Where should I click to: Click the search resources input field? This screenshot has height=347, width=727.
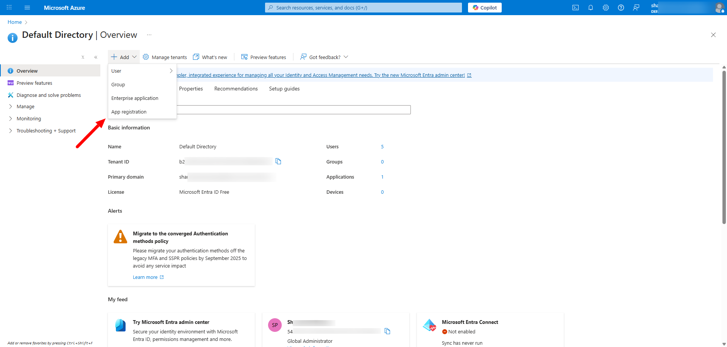pos(363,8)
